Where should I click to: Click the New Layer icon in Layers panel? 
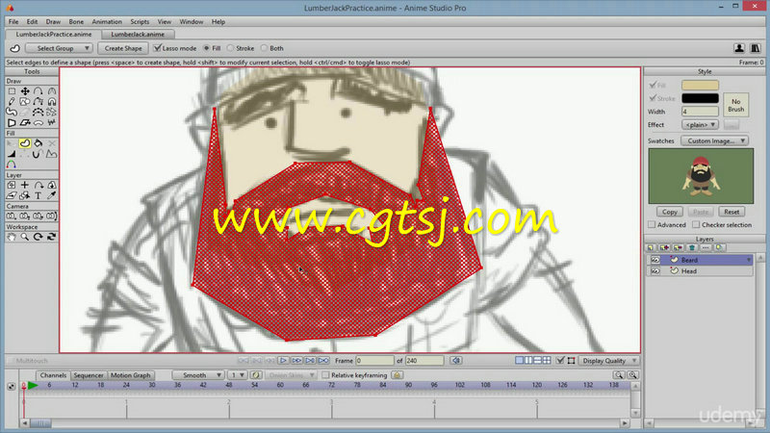[x=651, y=248]
